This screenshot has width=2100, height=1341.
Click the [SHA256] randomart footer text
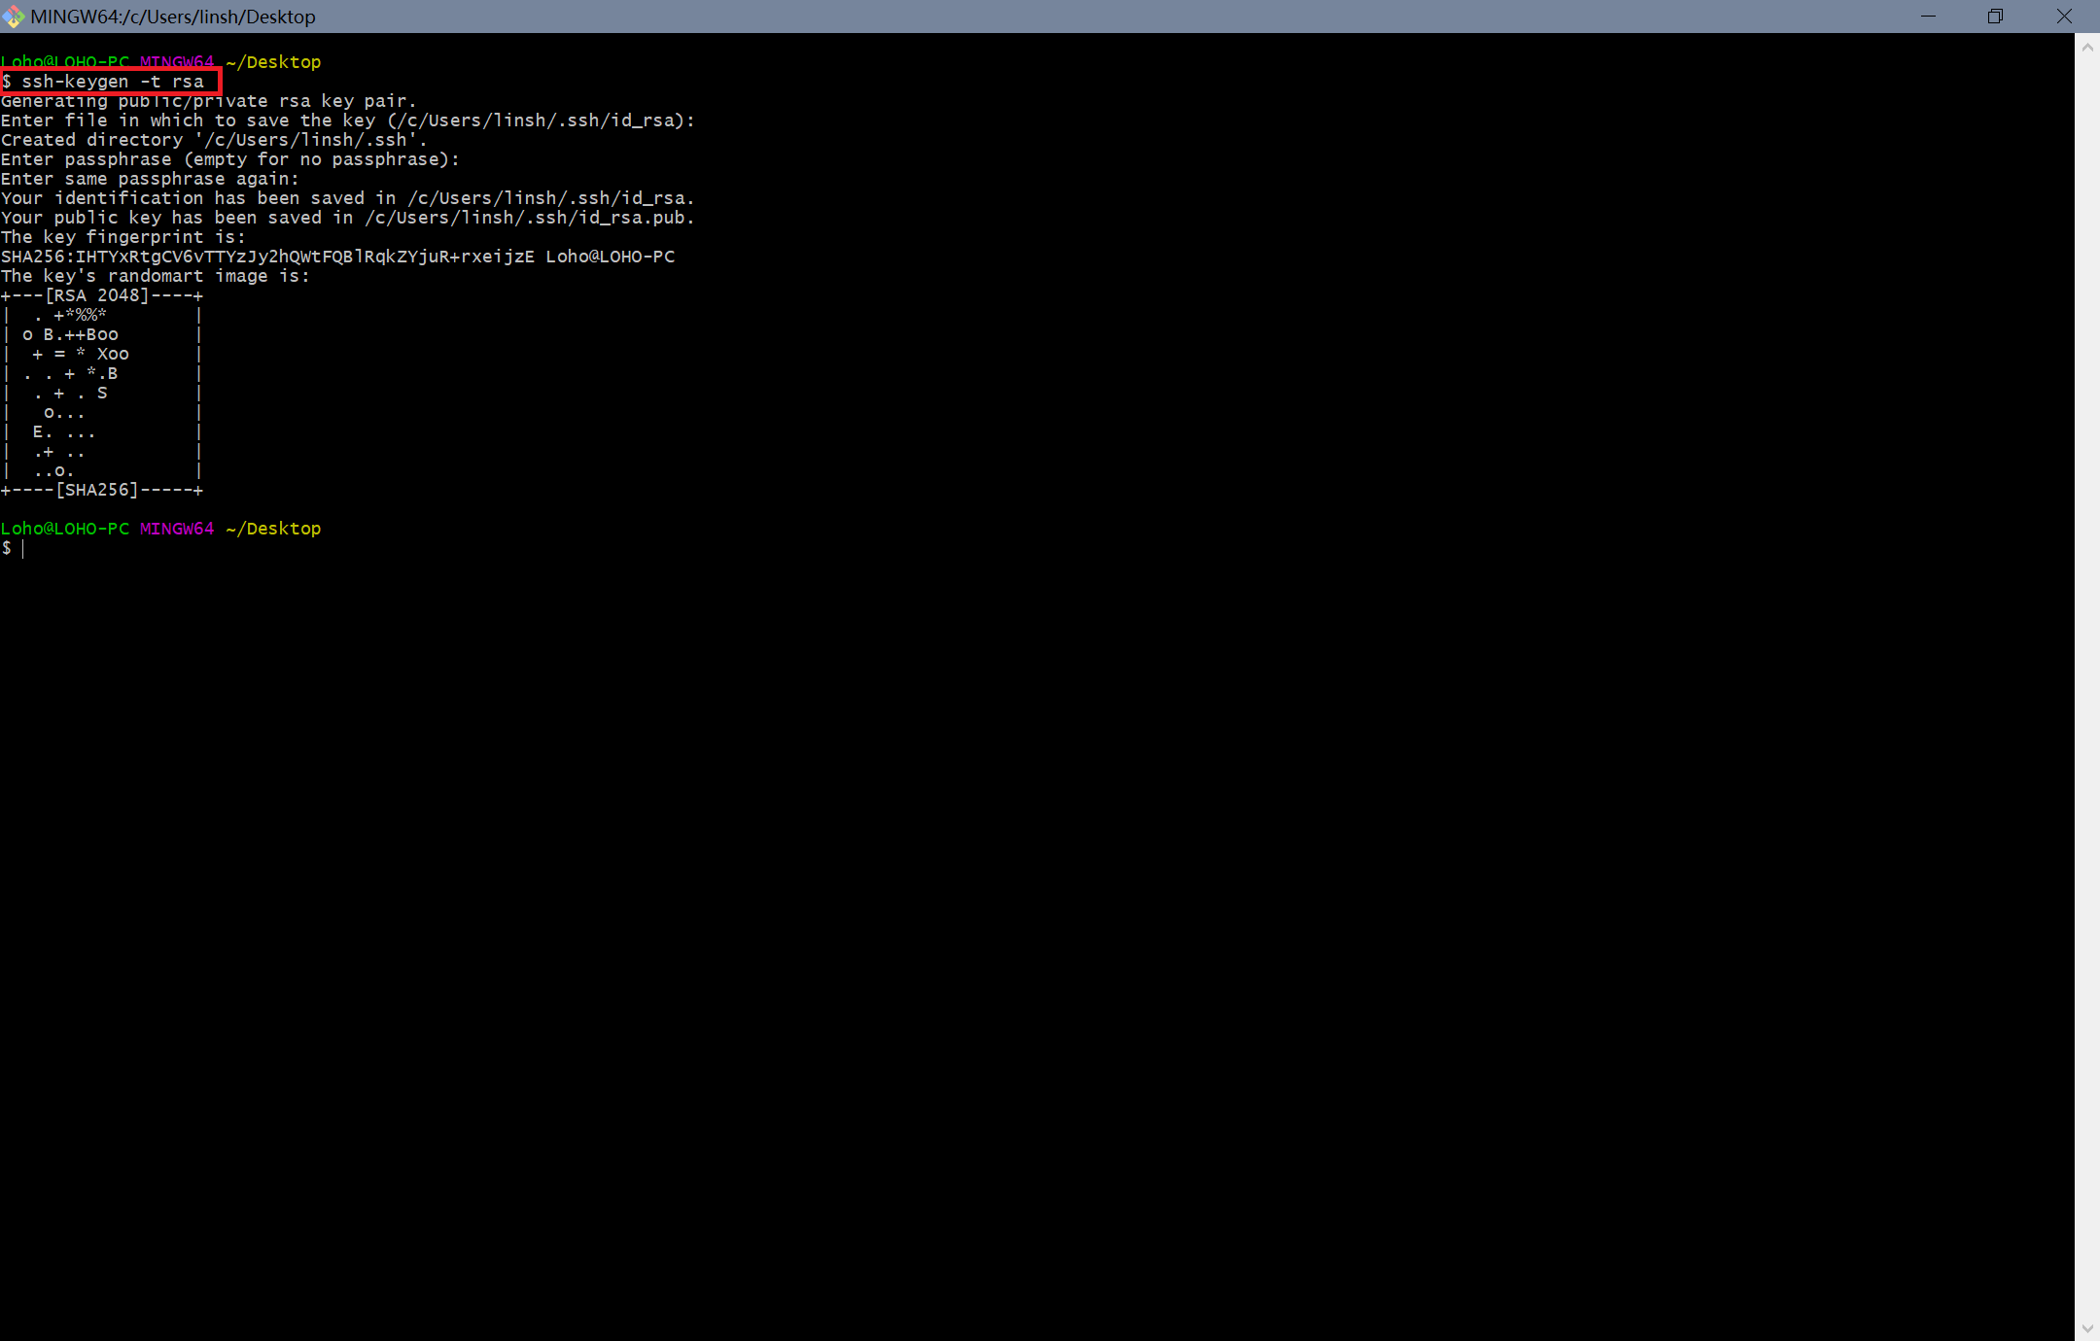click(97, 490)
